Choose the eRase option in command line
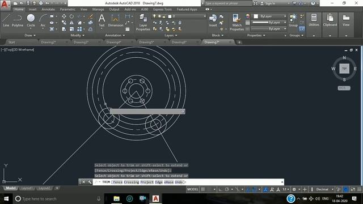Viewport: 363px width, 204px height. tap(169, 182)
